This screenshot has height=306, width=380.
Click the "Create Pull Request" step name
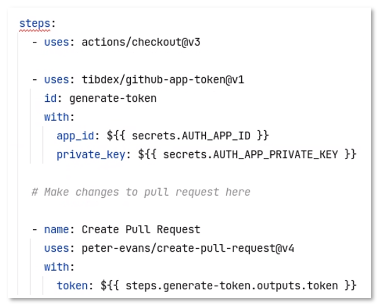point(141,229)
